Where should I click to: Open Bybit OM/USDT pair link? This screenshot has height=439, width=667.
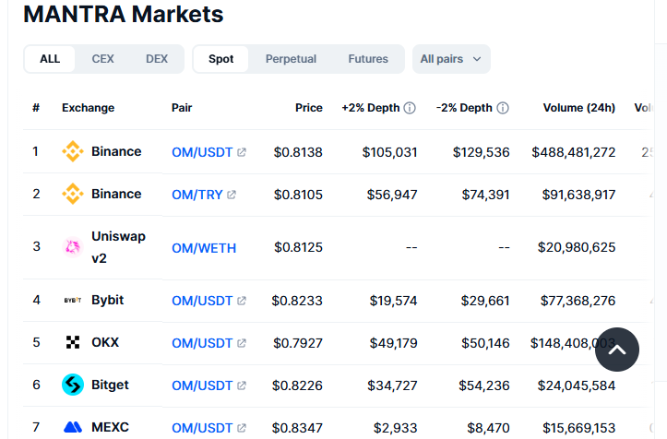point(202,301)
